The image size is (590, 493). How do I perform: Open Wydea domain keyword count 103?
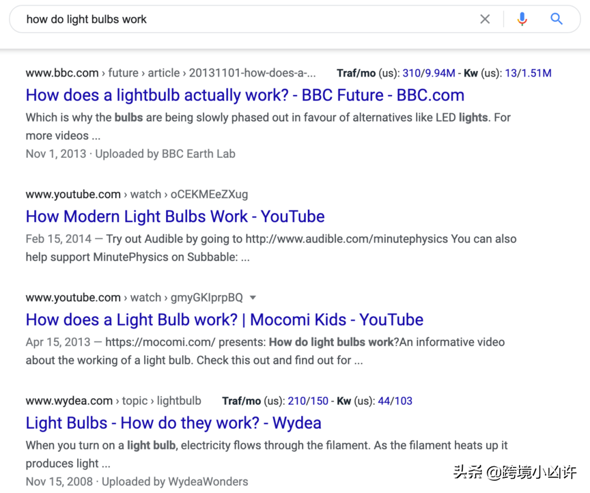[403, 401]
